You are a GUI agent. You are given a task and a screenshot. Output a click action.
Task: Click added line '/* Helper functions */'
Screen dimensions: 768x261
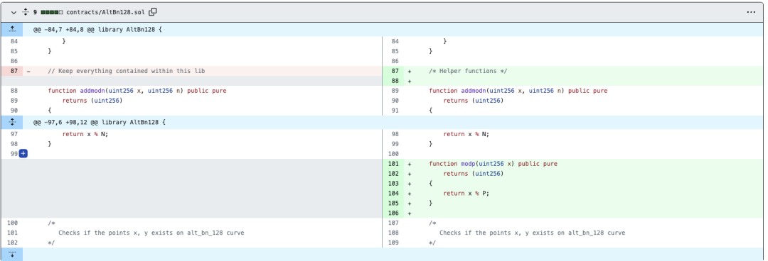tap(468, 71)
